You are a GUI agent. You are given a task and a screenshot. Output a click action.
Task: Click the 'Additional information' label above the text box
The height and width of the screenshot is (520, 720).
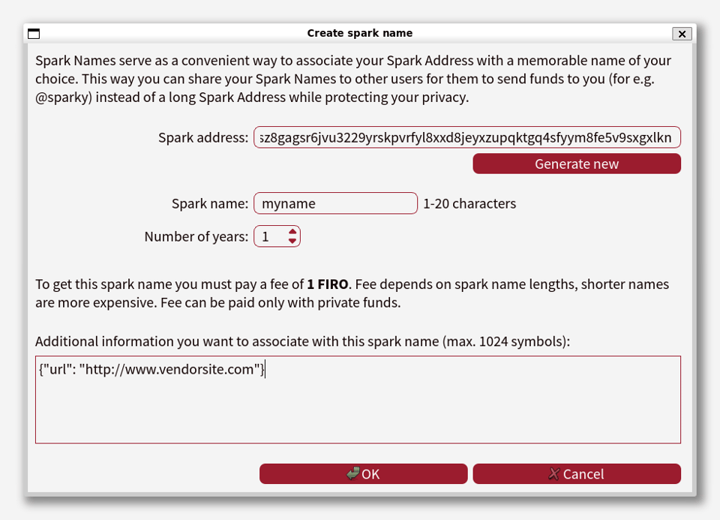[x=302, y=341]
